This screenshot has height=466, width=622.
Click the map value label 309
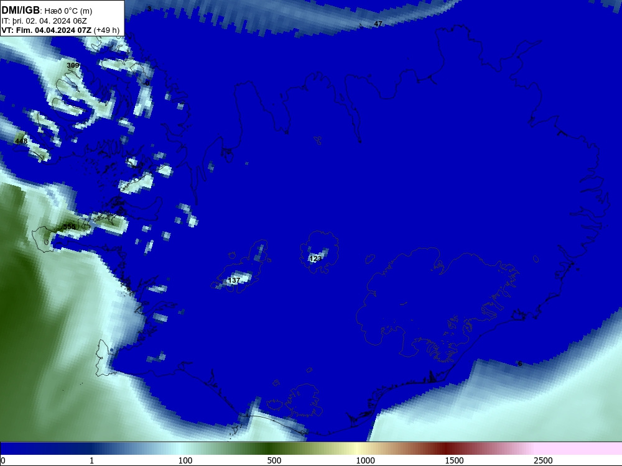pyautogui.click(x=73, y=65)
